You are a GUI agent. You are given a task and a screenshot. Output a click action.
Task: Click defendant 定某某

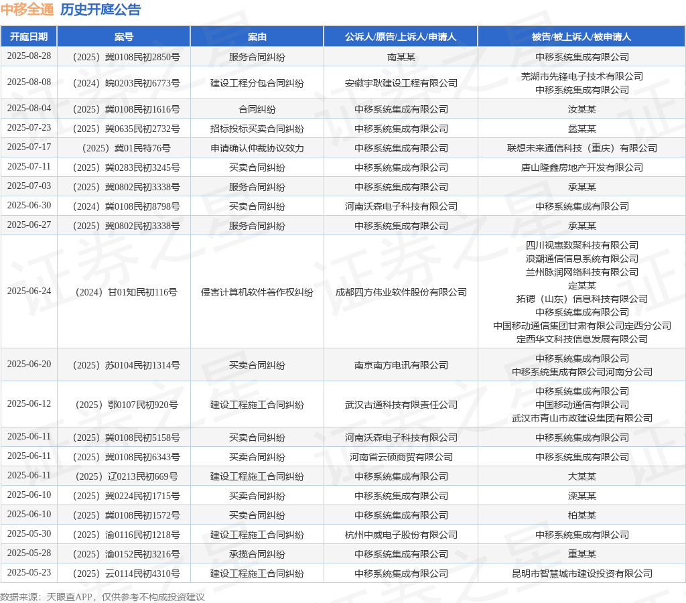[x=582, y=285]
